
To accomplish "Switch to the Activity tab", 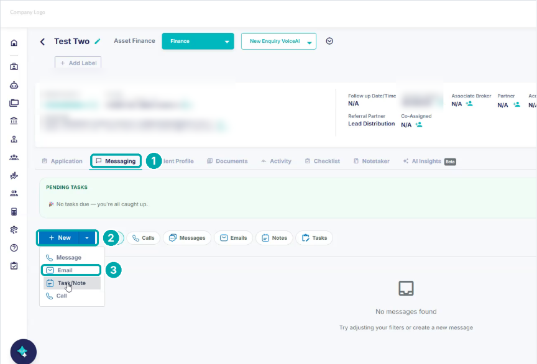I will (x=276, y=161).
